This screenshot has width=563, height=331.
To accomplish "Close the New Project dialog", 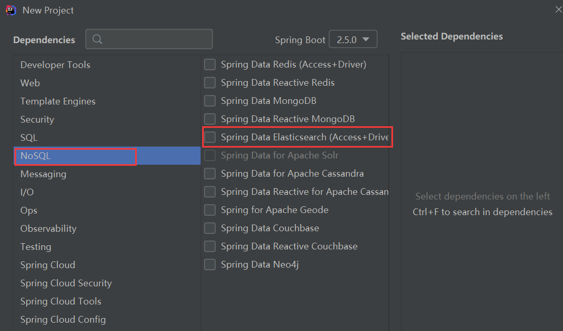I will 558,10.
